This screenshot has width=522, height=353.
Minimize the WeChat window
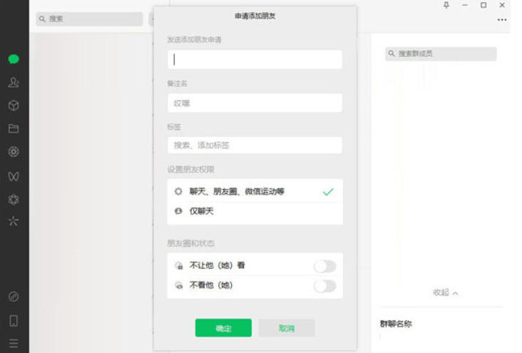(465, 5)
